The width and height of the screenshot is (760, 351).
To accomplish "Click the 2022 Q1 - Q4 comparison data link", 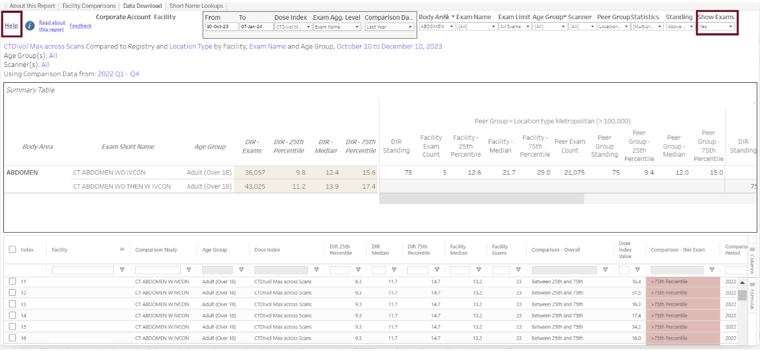I will [118, 74].
